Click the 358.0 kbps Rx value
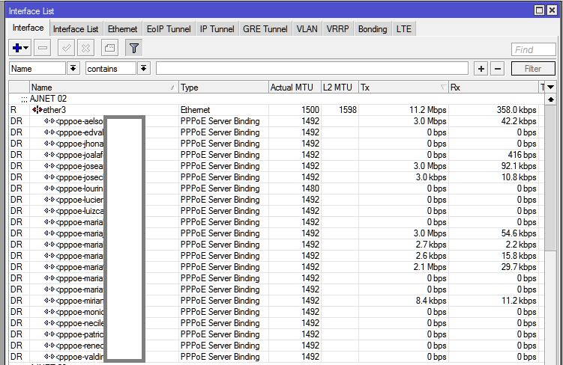 tap(517, 110)
